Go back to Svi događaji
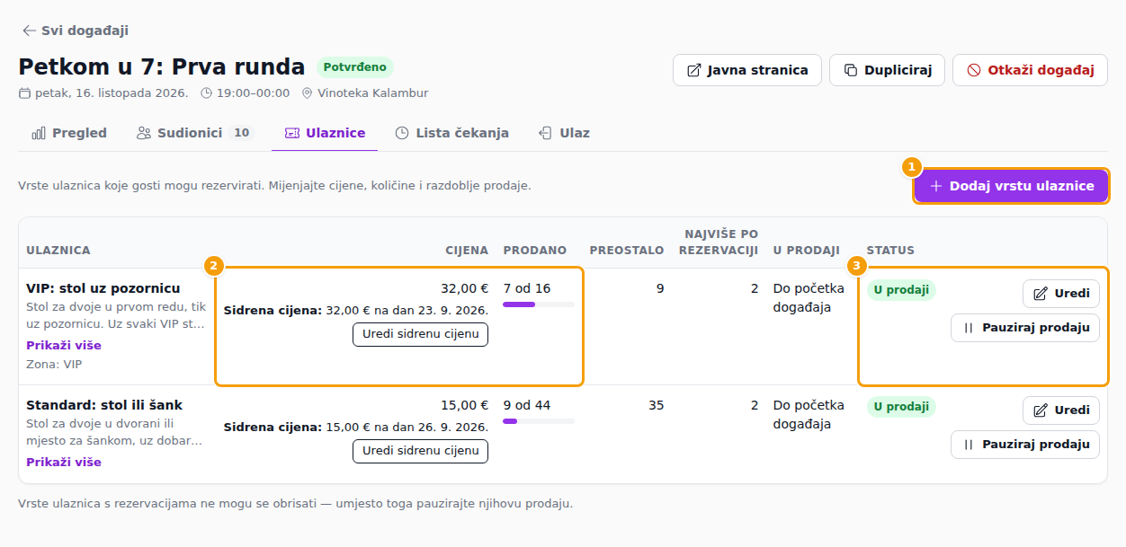This screenshot has height=547, width=1126. 75,31
